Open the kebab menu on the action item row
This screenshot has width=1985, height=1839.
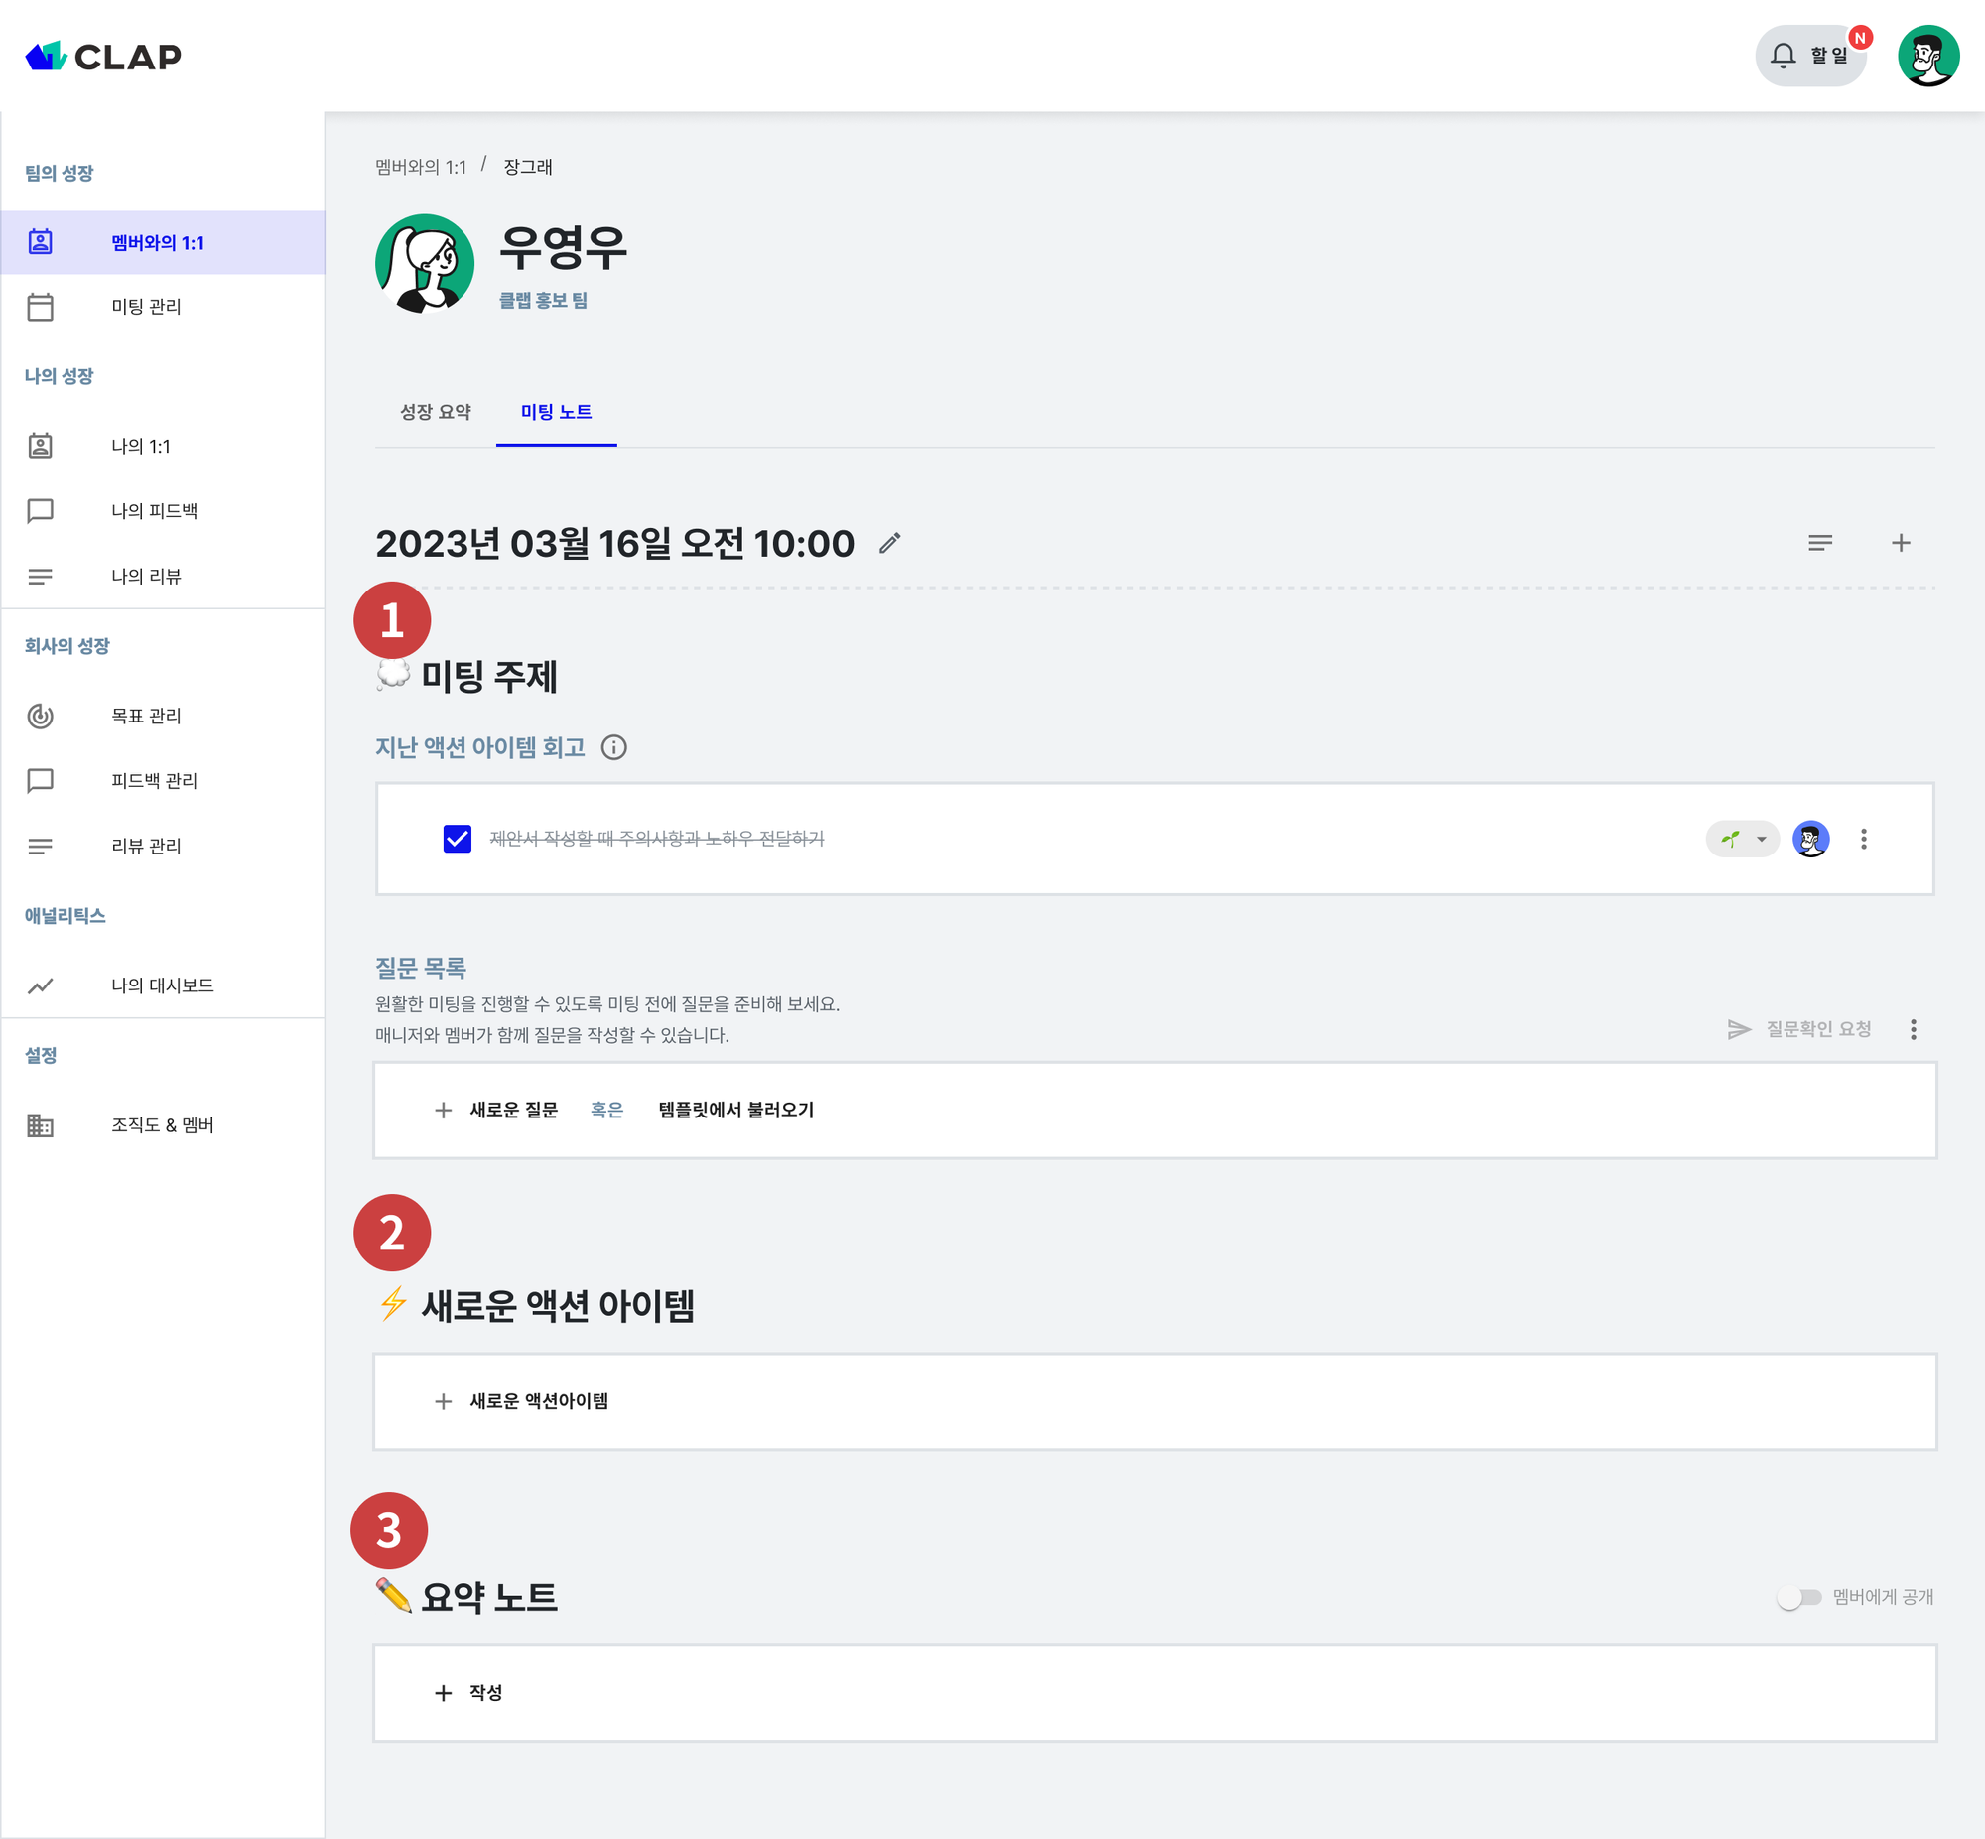pyautogui.click(x=1865, y=839)
